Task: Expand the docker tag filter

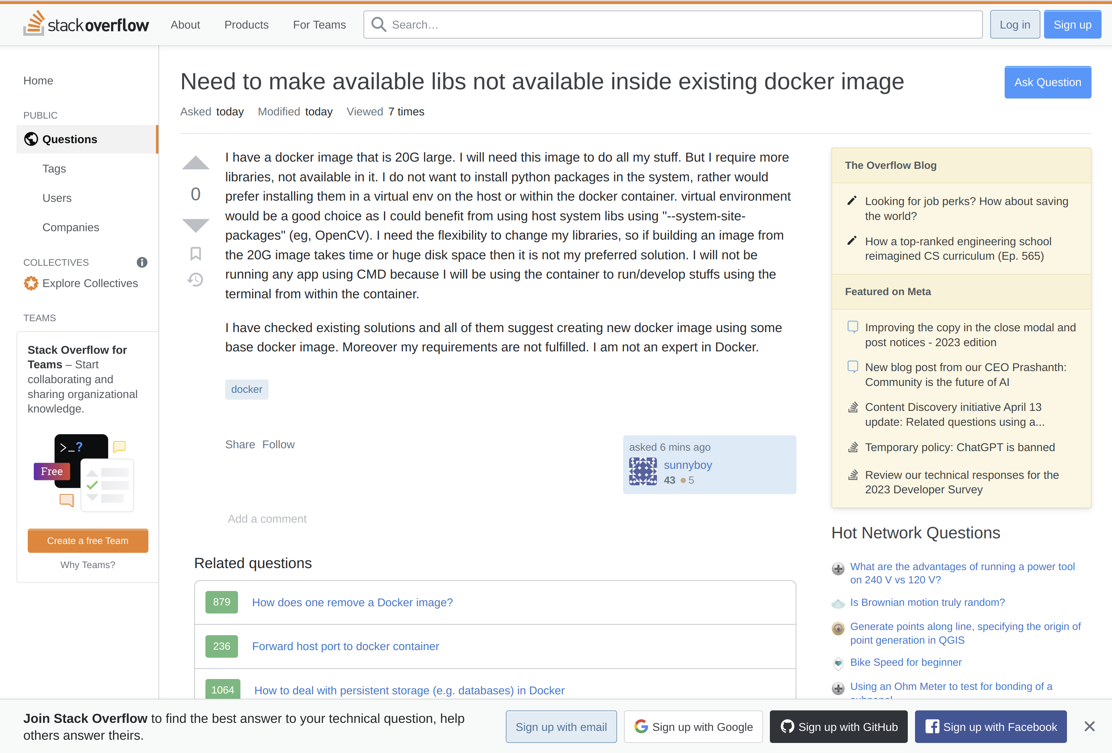Action: (247, 389)
